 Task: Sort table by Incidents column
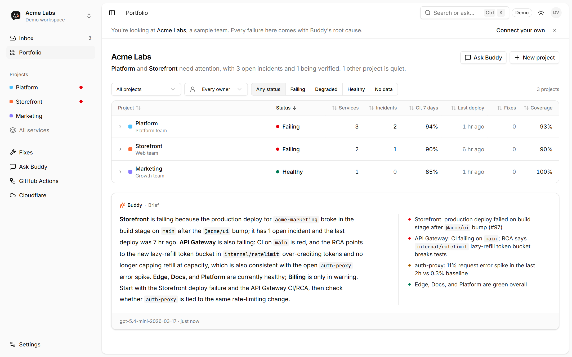(383, 108)
